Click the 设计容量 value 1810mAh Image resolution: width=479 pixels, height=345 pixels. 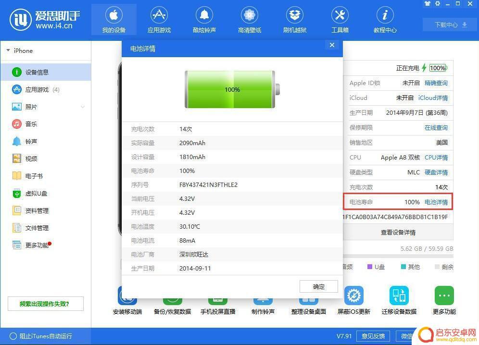pos(192,157)
